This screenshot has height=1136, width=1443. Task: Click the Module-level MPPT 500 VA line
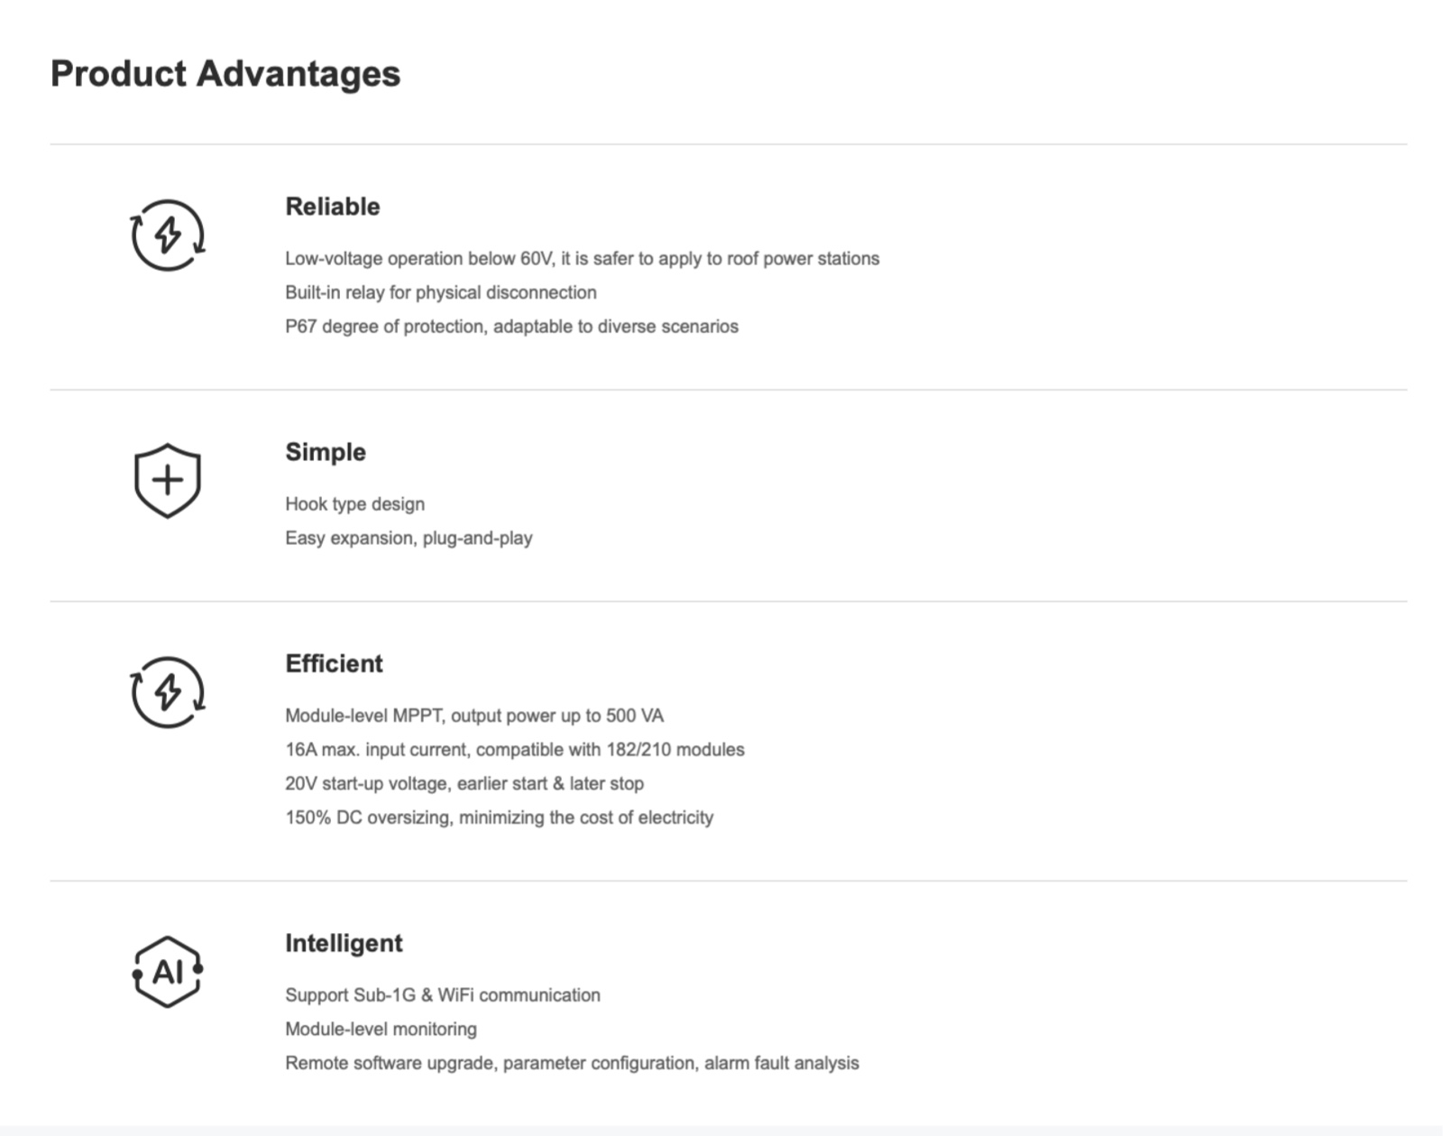[x=474, y=716]
